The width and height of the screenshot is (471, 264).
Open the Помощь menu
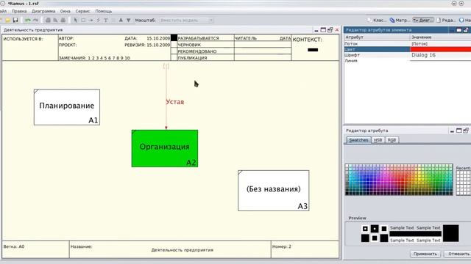pos(104,11)
